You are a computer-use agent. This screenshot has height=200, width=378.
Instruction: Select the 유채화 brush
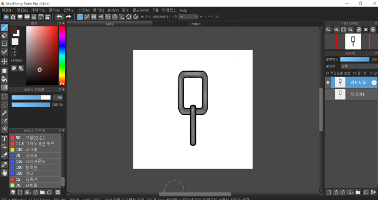click(35, 185)
